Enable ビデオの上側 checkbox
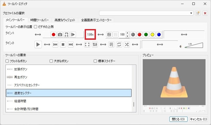Image resolution: width=211 pixels, height=125 pixels. point(35,27)
